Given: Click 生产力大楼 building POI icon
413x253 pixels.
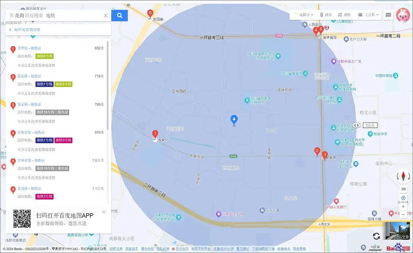Looking at the screenshot, I should 346,39.
